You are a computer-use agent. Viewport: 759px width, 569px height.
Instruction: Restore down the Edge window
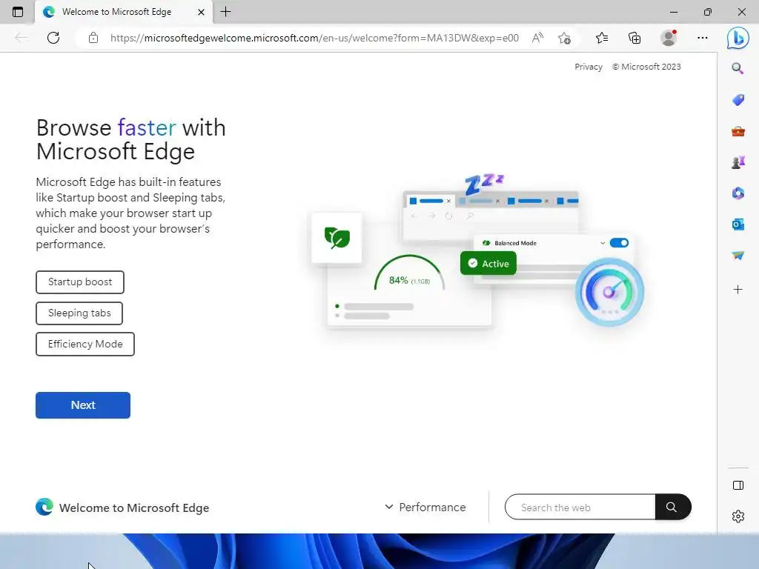pos(708,12)
